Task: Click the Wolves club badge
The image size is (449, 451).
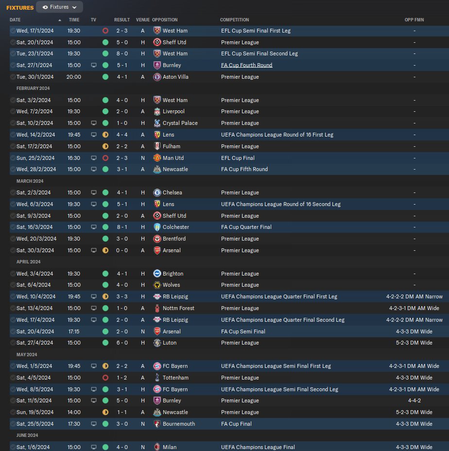Action: 157,285
